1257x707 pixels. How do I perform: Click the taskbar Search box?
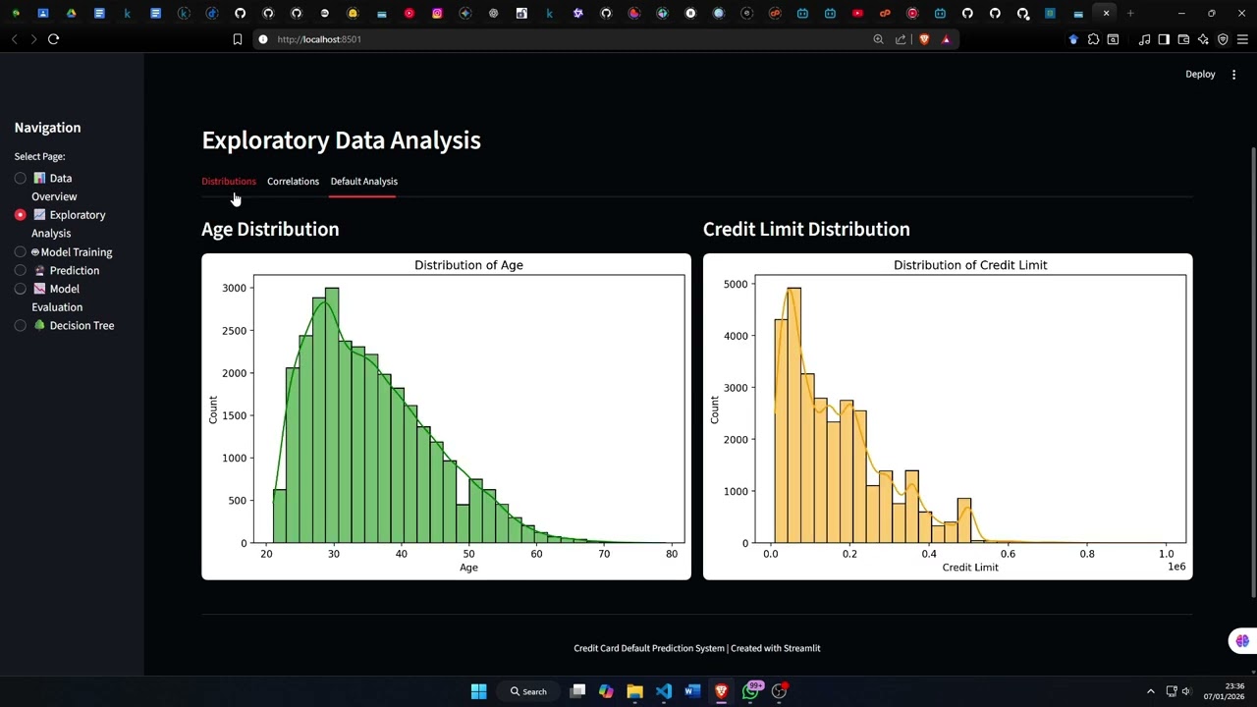click(x=528, y=691)
